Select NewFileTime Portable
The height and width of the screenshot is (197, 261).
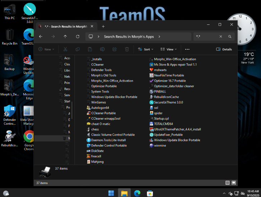[x=167, y=75]
